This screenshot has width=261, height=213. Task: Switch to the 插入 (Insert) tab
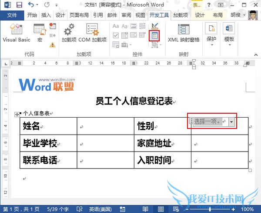[46, 15]
